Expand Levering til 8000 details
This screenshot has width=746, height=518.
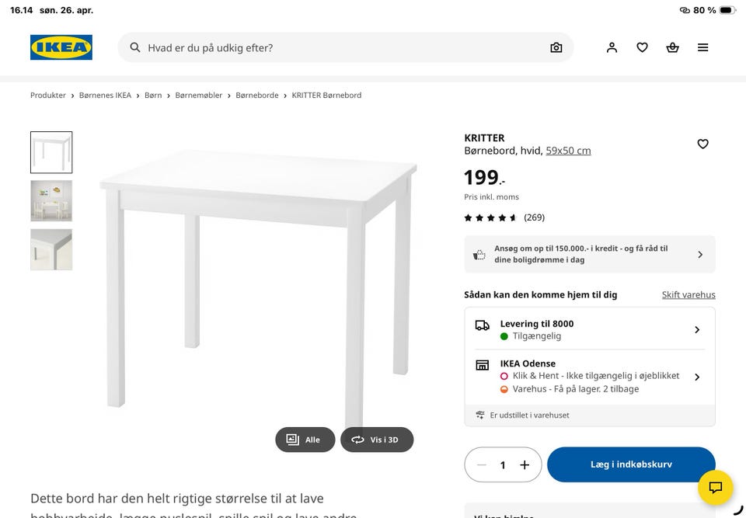[x=590, y=329]
